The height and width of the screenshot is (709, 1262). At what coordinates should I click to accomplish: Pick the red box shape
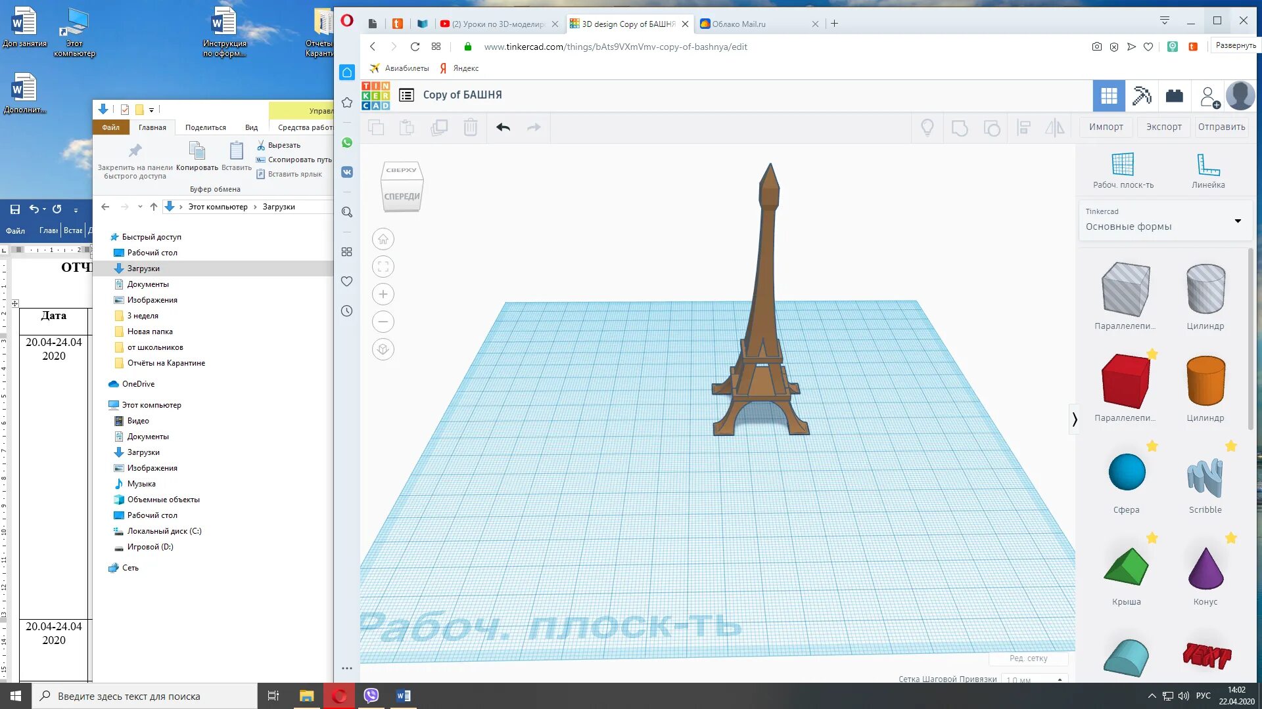click(1126, 381)
